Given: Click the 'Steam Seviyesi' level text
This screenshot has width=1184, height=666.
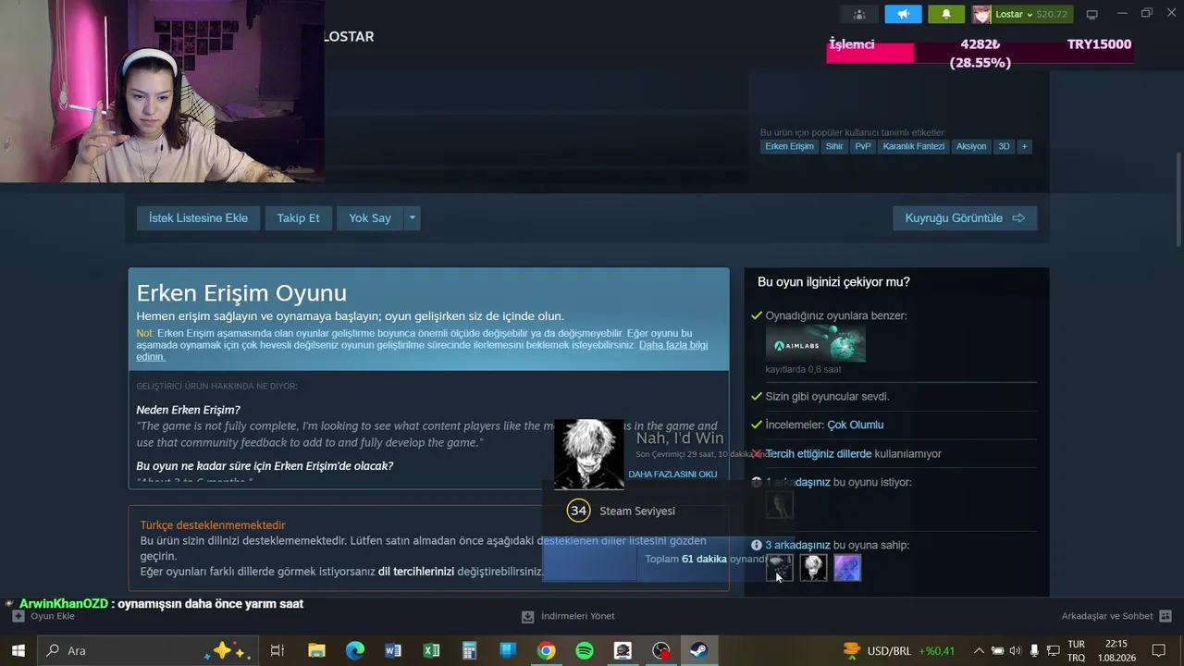Looking at the screenshot, I should coord(637,511).
